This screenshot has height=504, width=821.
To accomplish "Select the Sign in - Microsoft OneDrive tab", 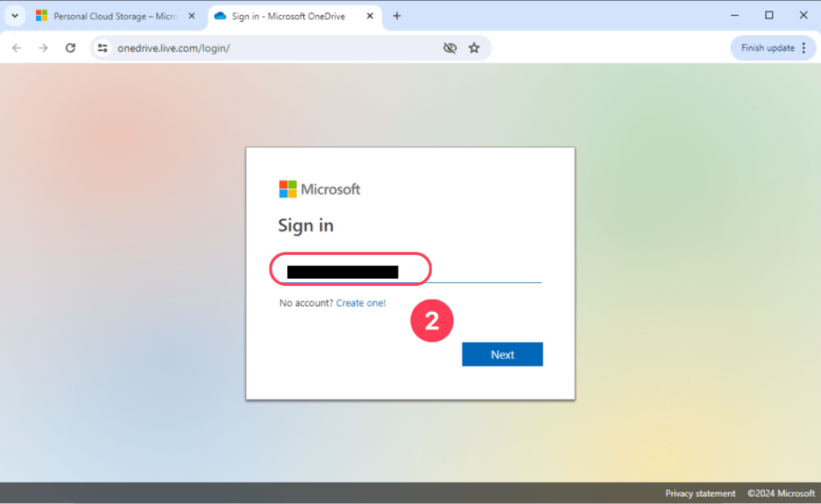I will click(x=289, y=15).
